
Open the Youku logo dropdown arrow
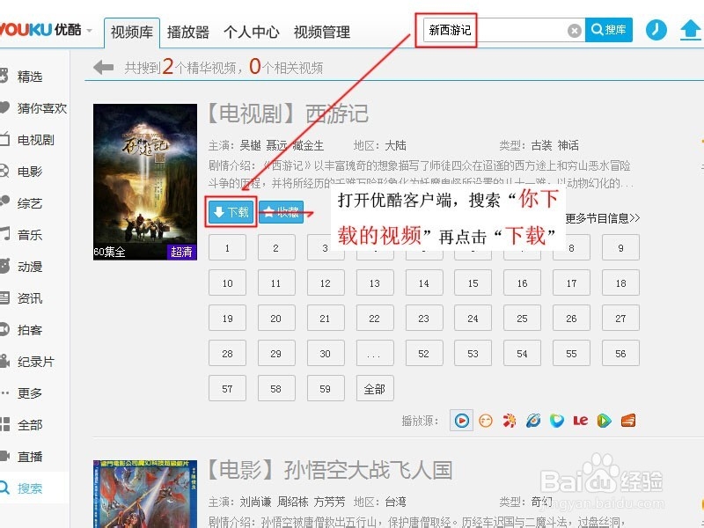pyautogui.click(x=90, y=31)
